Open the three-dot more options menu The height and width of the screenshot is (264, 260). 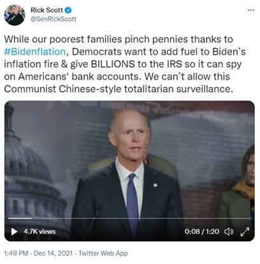coord(251,10)
